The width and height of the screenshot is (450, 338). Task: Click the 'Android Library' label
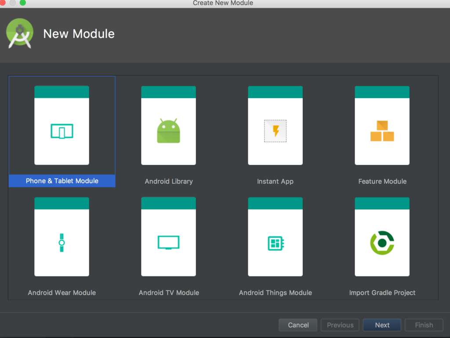[x=169, y=182]
